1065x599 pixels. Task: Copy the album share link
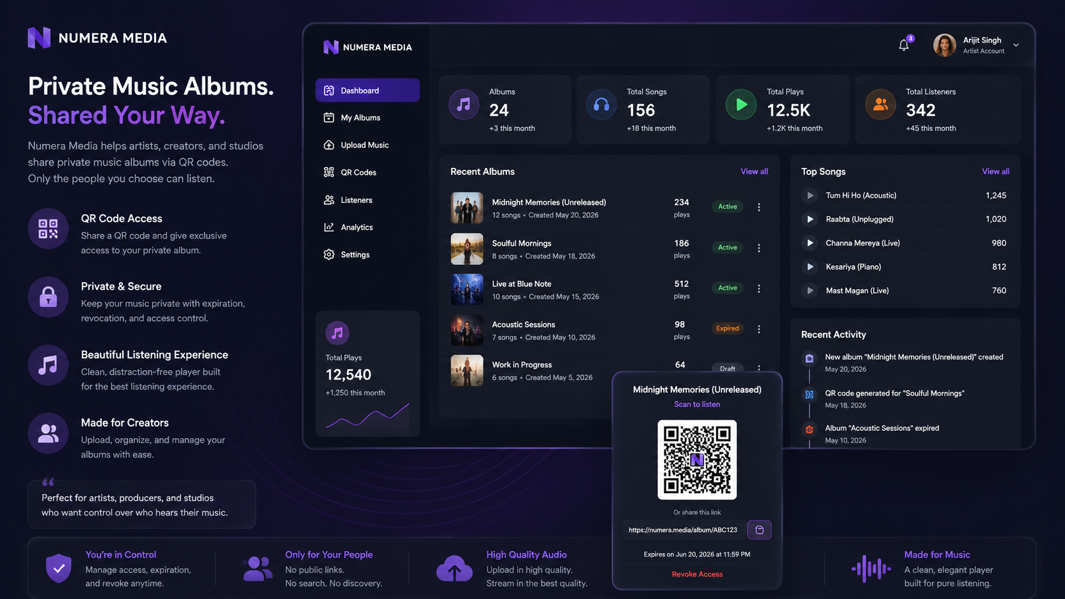tap(759, 530)
